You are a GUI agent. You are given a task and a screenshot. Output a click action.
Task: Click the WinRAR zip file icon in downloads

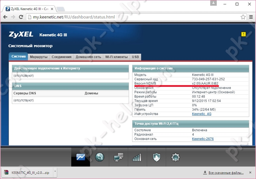(6, 172)
